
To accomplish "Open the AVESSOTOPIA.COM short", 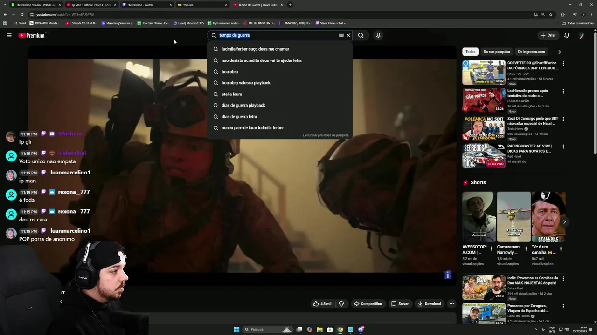I will (479, 217).
